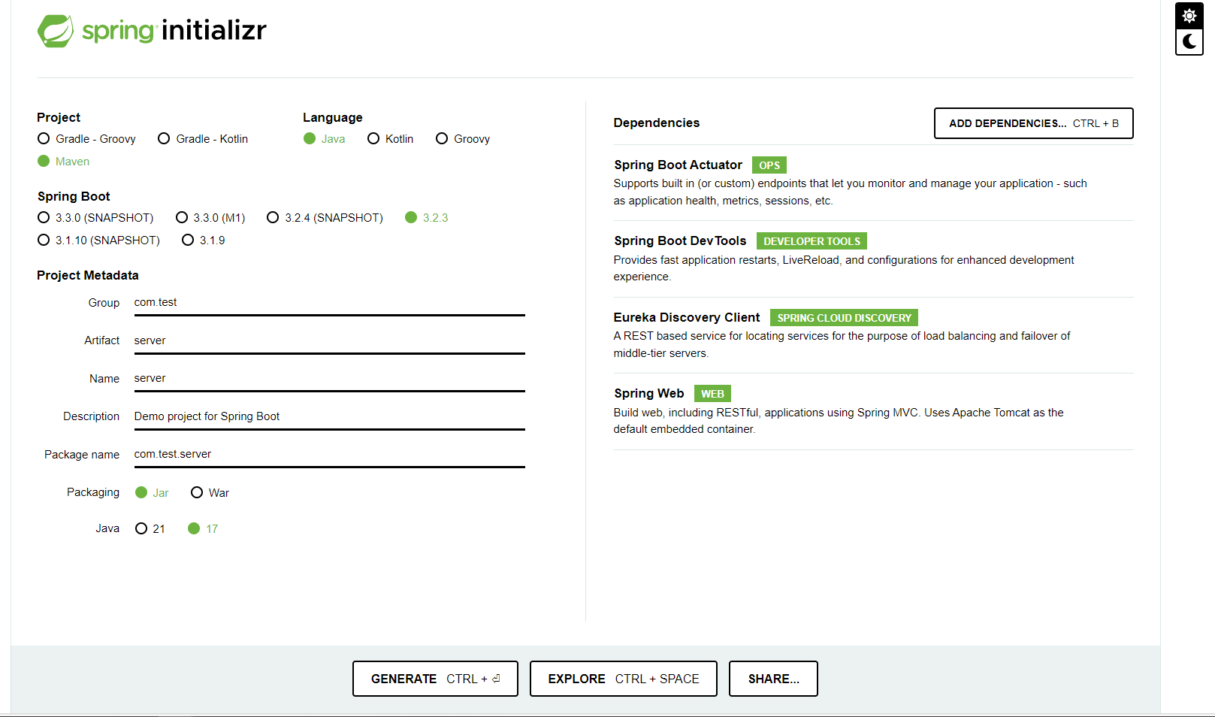Viewport: 1215px width, 717px height.
Task: Open Share configuration dialog
Action: (773, 679)
